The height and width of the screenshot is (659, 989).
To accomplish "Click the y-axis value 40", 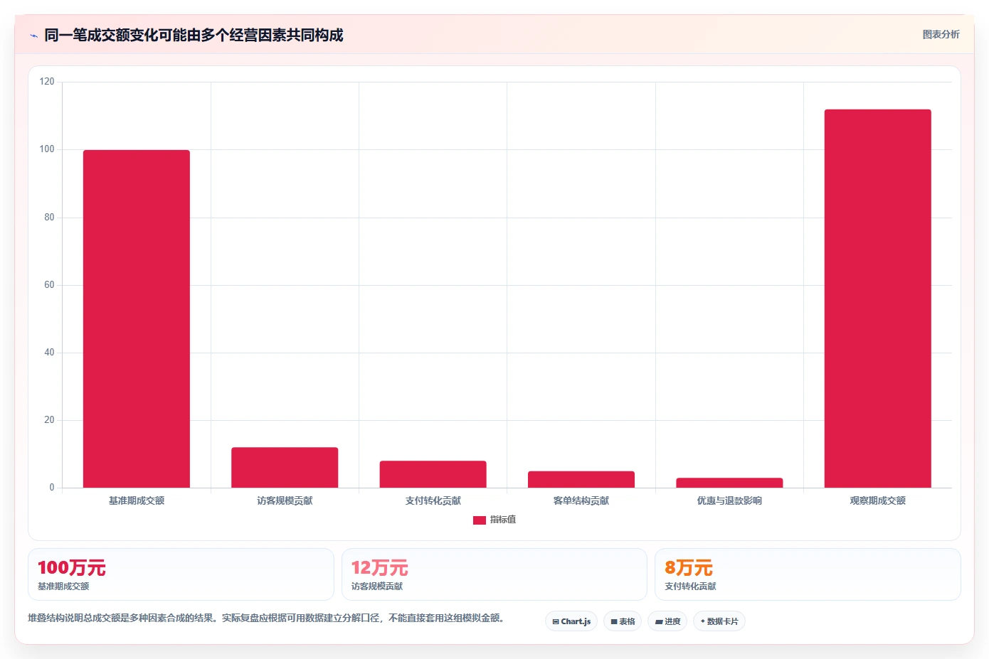I will [49, 353].
